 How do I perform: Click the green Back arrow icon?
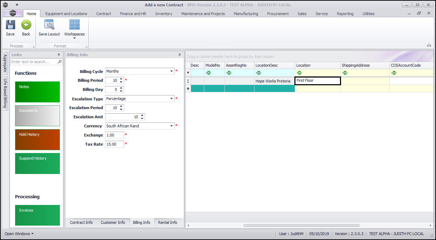(x=26, y=25)
